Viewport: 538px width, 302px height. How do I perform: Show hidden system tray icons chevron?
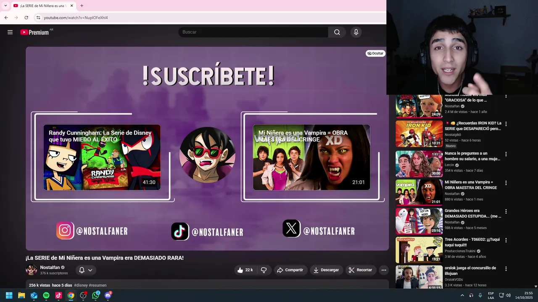click(x=462, y=295)
